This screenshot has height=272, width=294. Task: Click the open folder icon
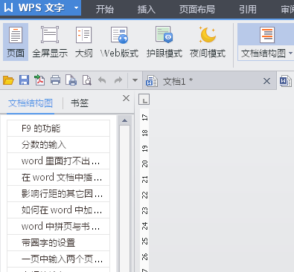8,80
